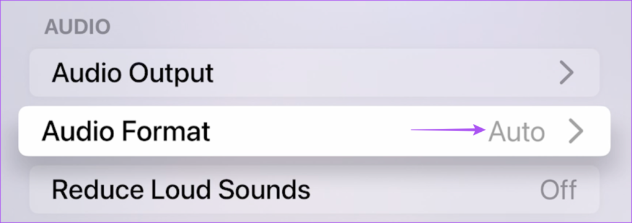Click the gray Auto text
The image size is (632, 223).
[x=517, y=132]
